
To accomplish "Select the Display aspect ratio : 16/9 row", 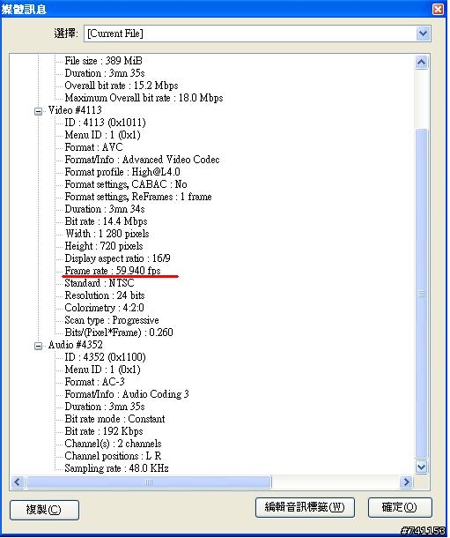I will point(117,258).
